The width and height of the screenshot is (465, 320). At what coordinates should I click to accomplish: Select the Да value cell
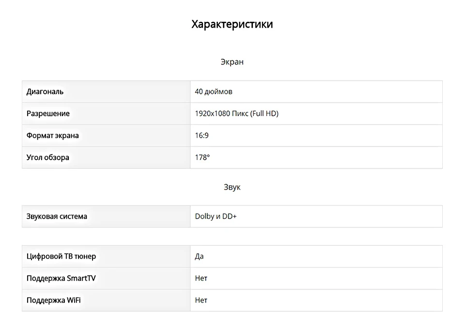(316, 256)
